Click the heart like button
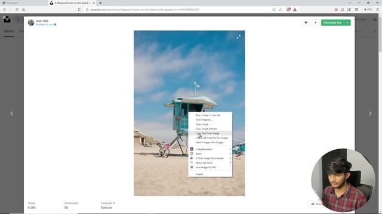Image resolution: width=382 pixels, height=214 pixels. point(306,23)
